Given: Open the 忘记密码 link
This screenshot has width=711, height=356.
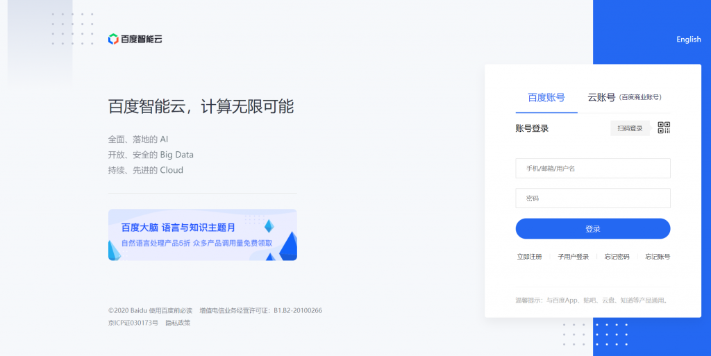Looking at the screenshot, I should (617, 257).
